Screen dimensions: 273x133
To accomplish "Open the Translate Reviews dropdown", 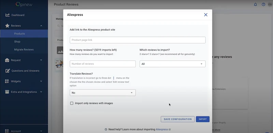I will (103, 93).
